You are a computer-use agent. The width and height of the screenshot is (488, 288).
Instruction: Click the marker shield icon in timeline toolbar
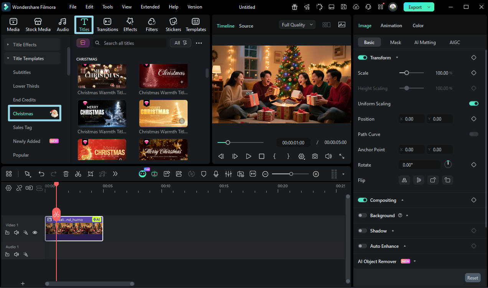click(x=204, y=174)
